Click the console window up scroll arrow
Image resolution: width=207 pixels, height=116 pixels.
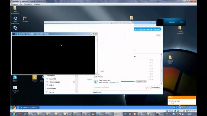96,37
